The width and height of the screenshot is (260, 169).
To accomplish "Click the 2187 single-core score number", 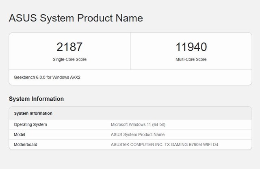I will click(x=69, y=47).
